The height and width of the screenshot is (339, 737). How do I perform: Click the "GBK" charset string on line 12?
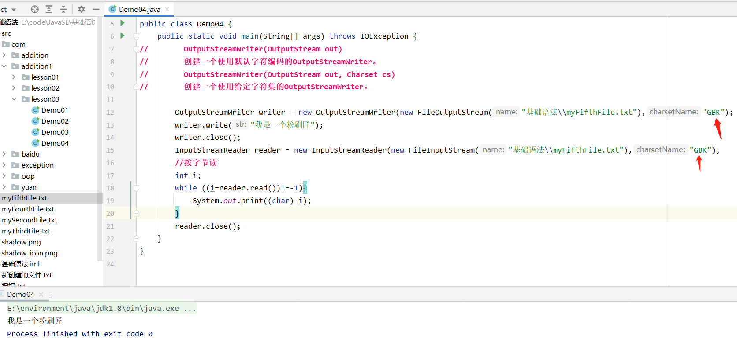coord(713,112)
